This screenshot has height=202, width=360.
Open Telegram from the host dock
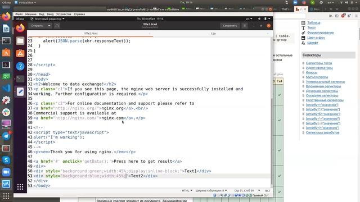pyautogui.click(x=6, y=136)
